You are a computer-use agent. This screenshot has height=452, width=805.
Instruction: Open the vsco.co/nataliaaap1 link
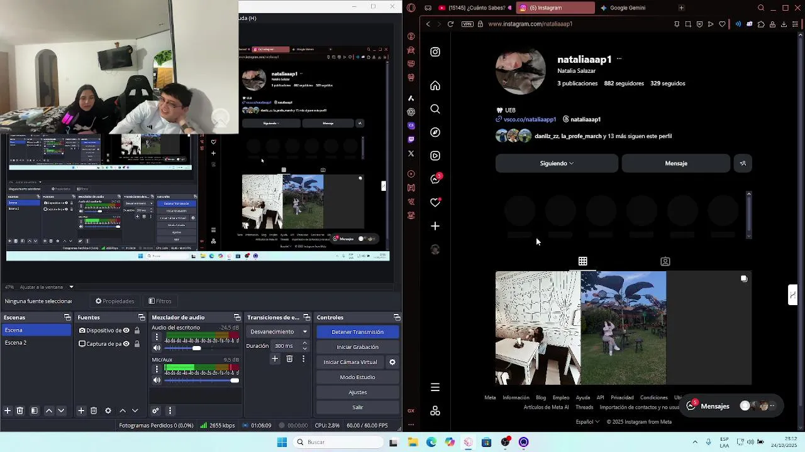[530, 119]
